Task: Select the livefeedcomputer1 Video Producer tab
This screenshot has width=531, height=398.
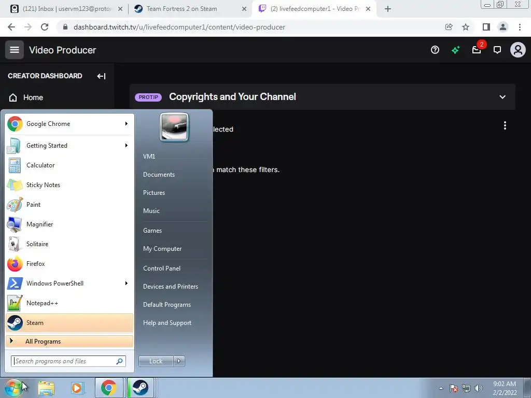Action: click(313, 9)
